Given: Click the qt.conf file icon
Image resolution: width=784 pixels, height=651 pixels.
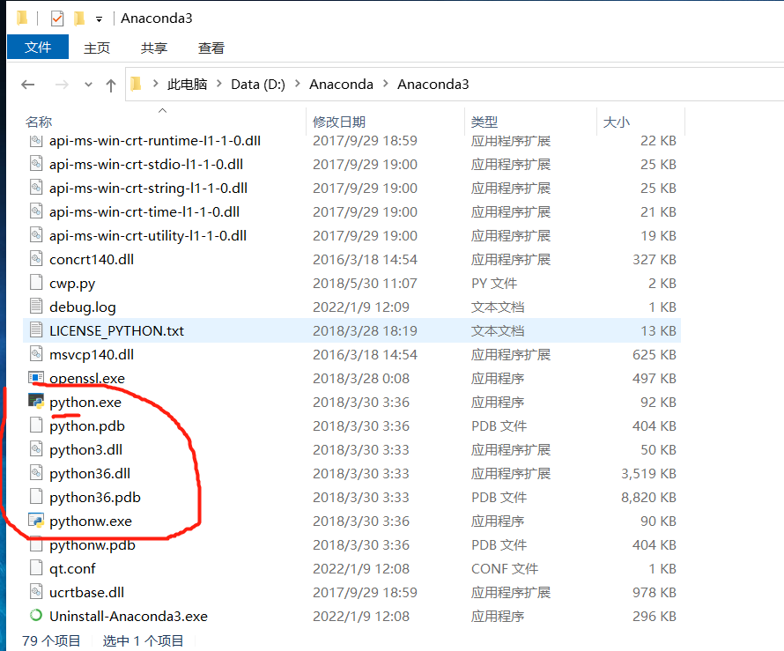Looking at the screenshot, I should [36, 568].
